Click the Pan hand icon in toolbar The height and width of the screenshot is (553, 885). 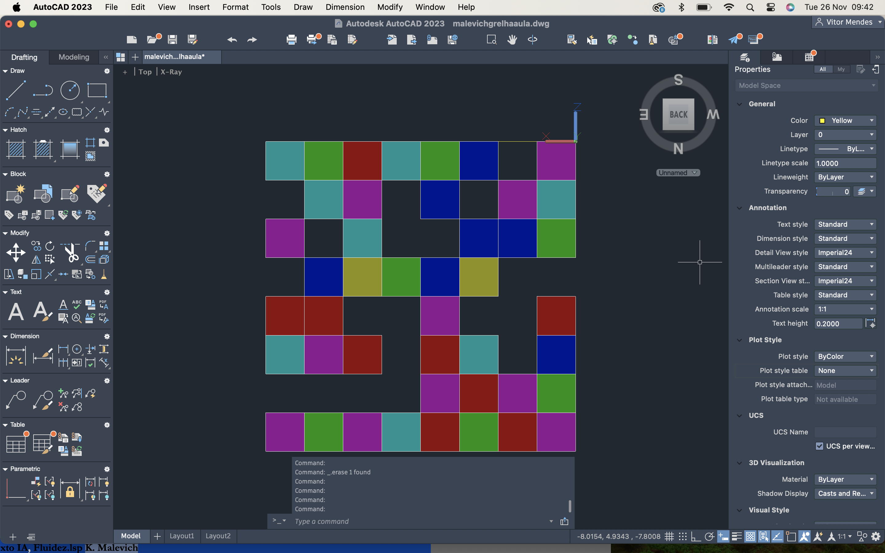pos(512,40)
